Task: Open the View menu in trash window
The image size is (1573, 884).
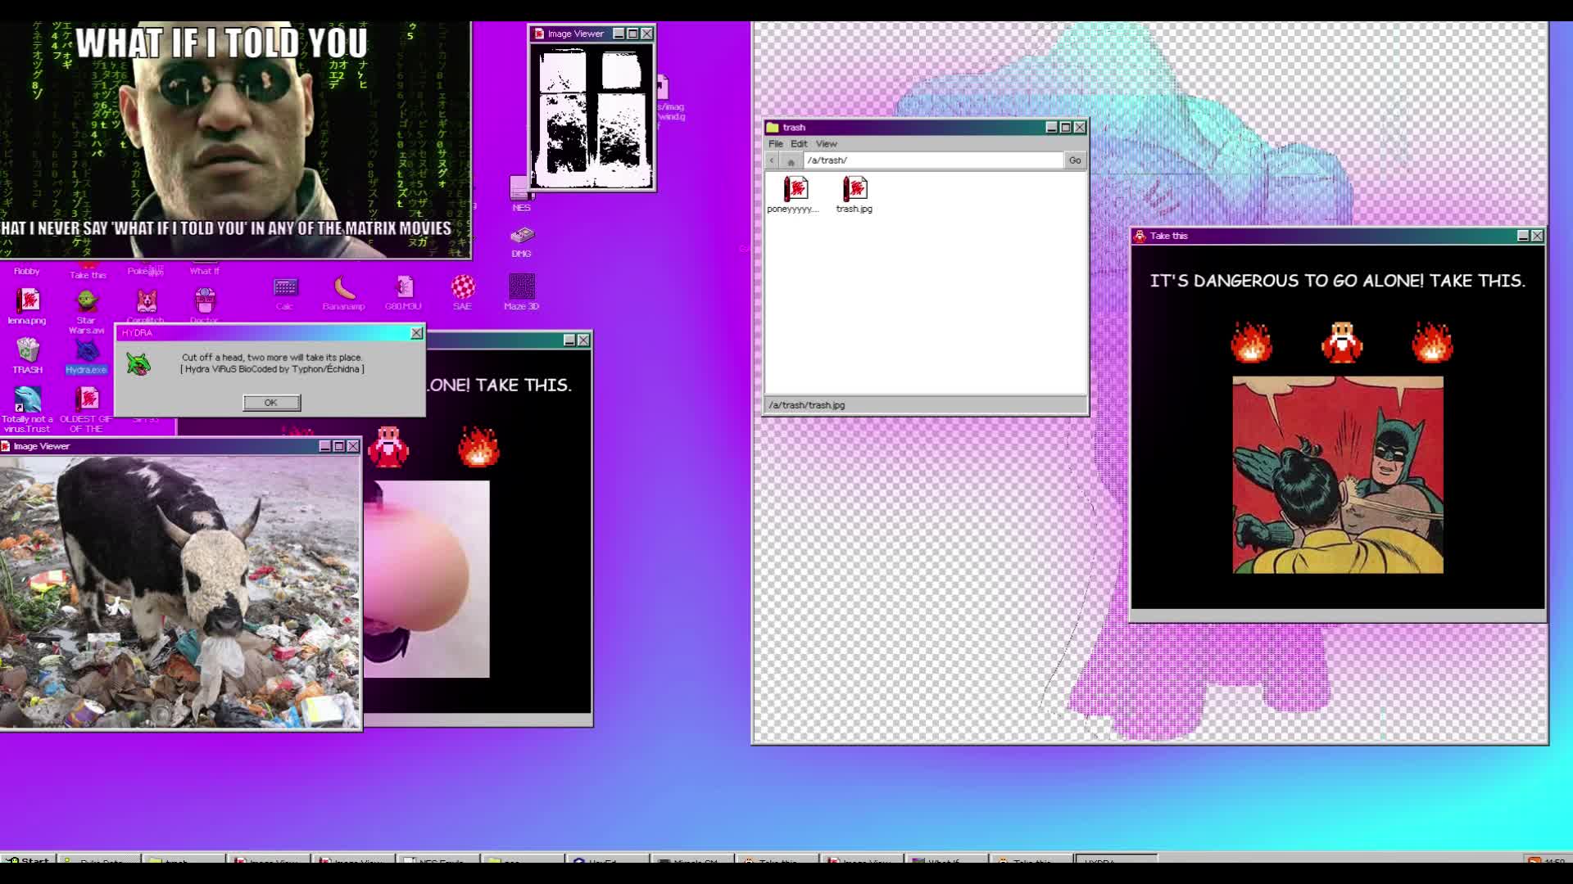Action: click(826, 144)
